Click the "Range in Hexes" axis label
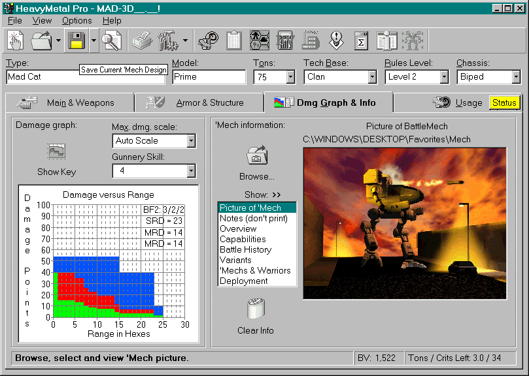This screenshot has width=529, height=376. click(x=119, y=334)
